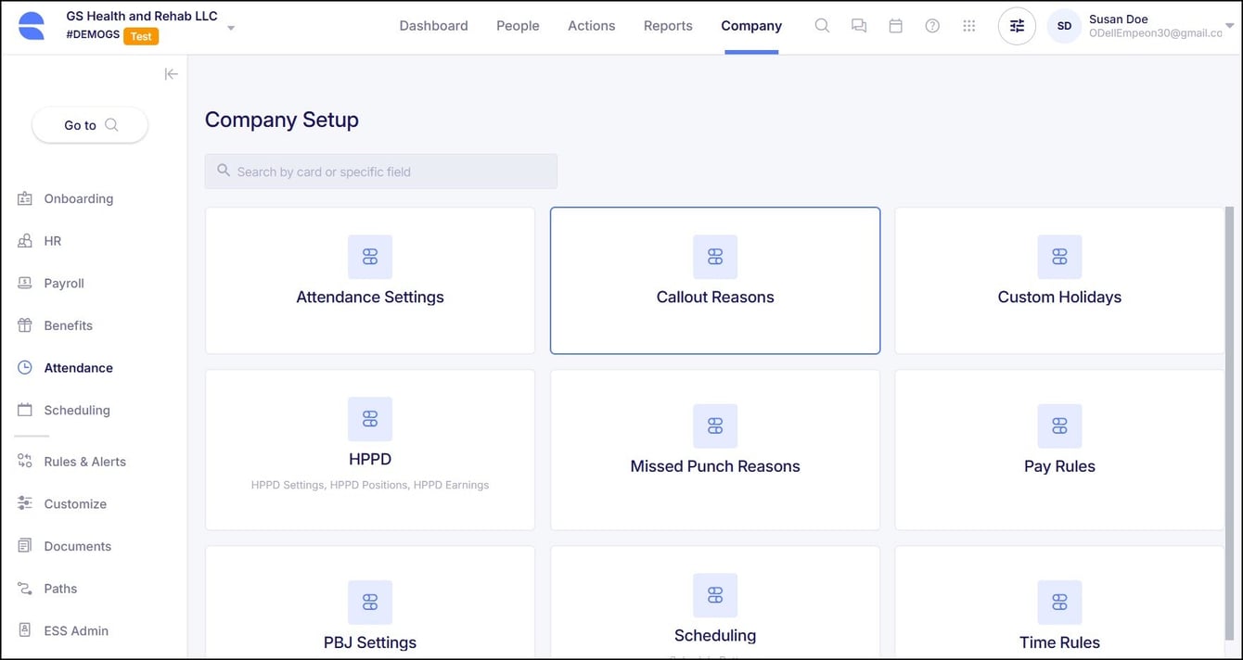Switch to the Dashboard tab

click(433, 26)
